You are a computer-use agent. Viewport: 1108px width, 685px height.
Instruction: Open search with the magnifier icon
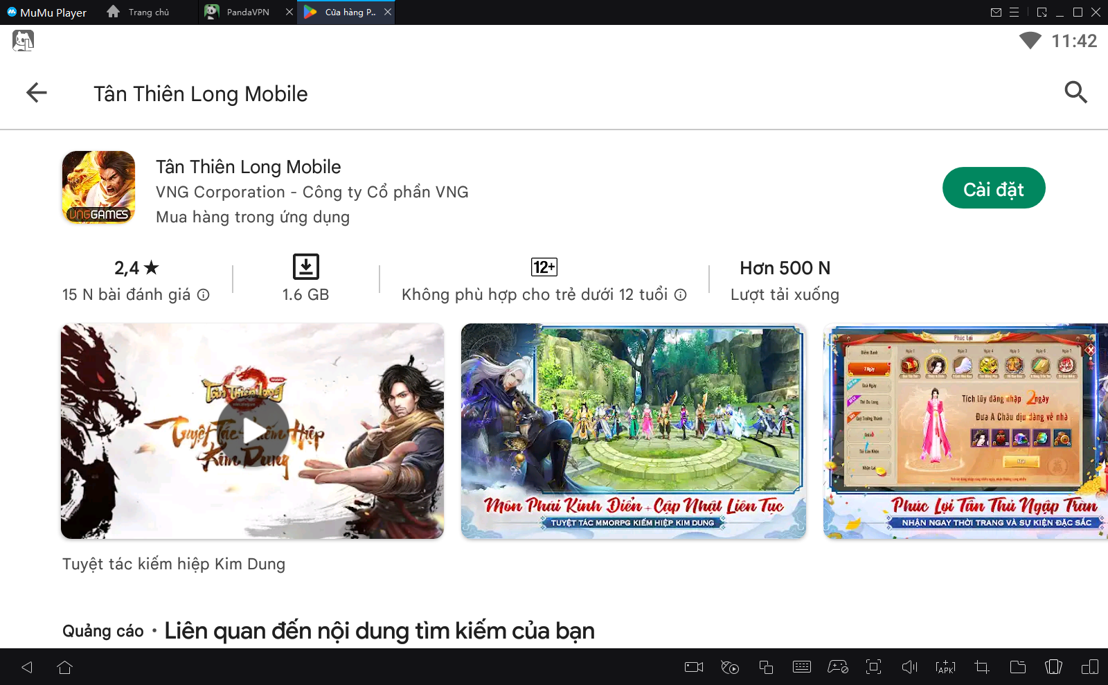coord(1075,92)
